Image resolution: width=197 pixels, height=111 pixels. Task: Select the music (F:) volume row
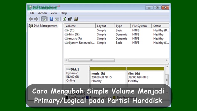click(117, 39)
